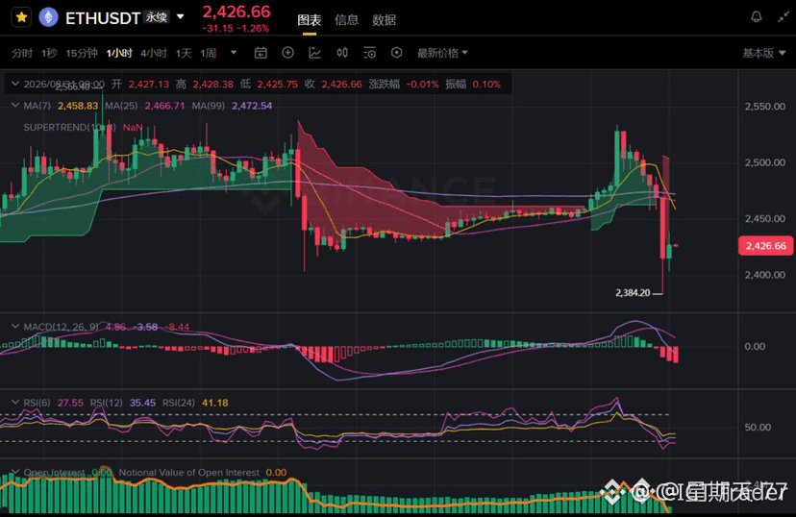Click the RSI 50.00 axis label

click(758, 428)
